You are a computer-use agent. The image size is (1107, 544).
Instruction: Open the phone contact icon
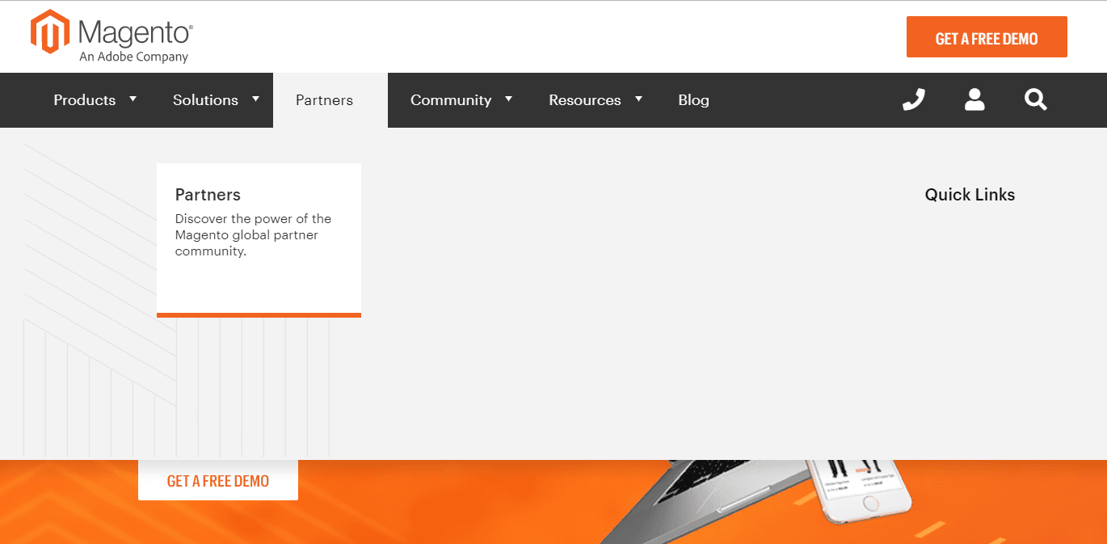point(914,99)
